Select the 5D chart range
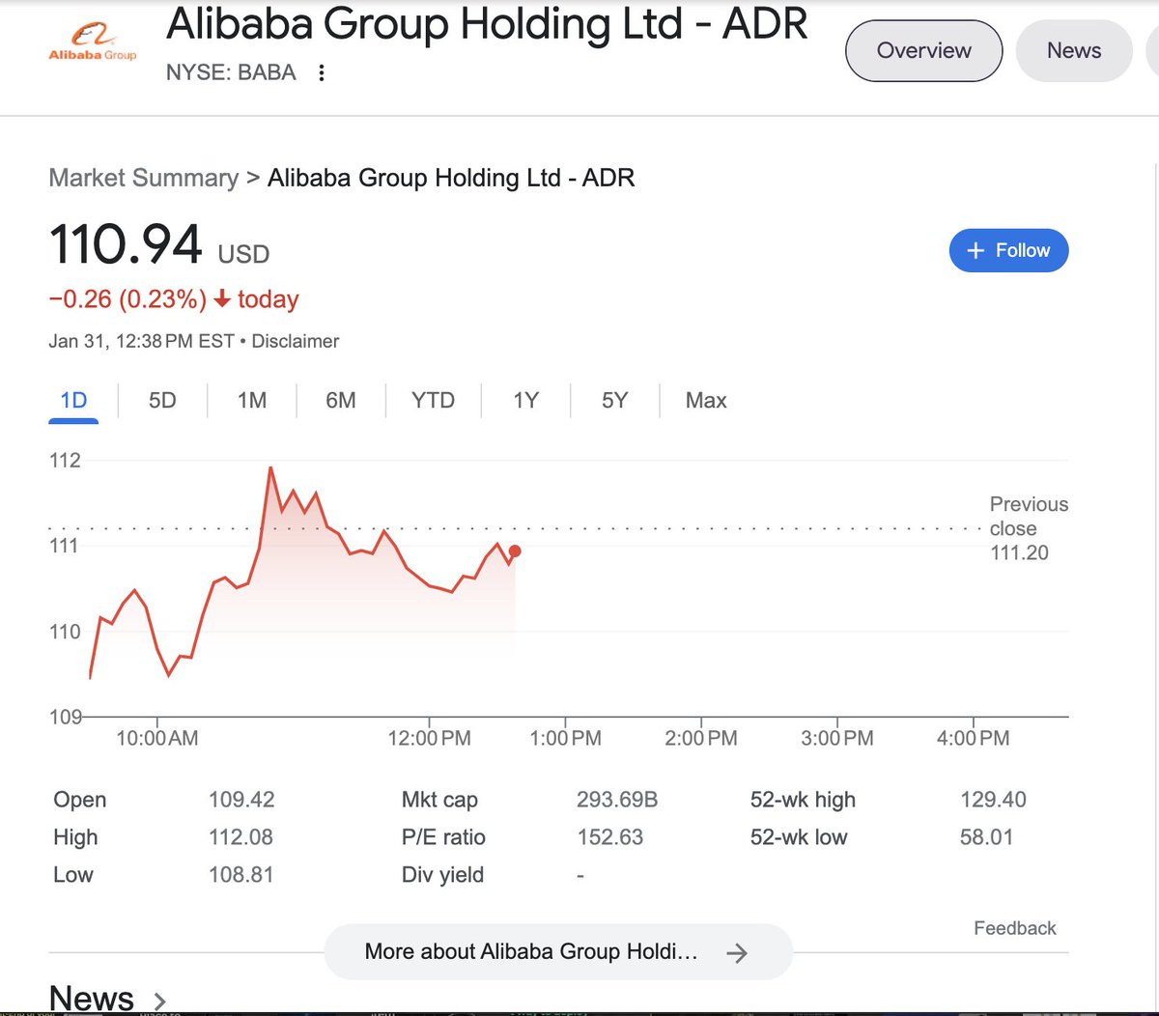 click(162, 401)
